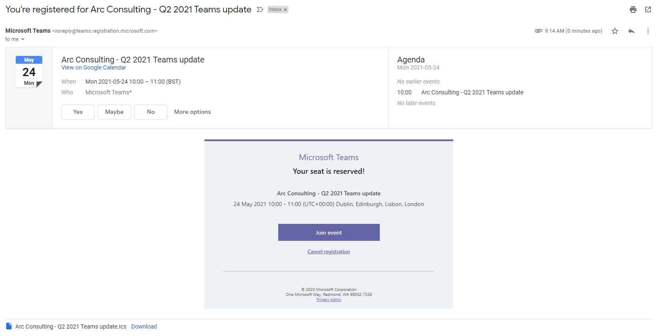Download the Teams update .ics attachment
This screenshot has height=336, width=658.
(144, 326)
